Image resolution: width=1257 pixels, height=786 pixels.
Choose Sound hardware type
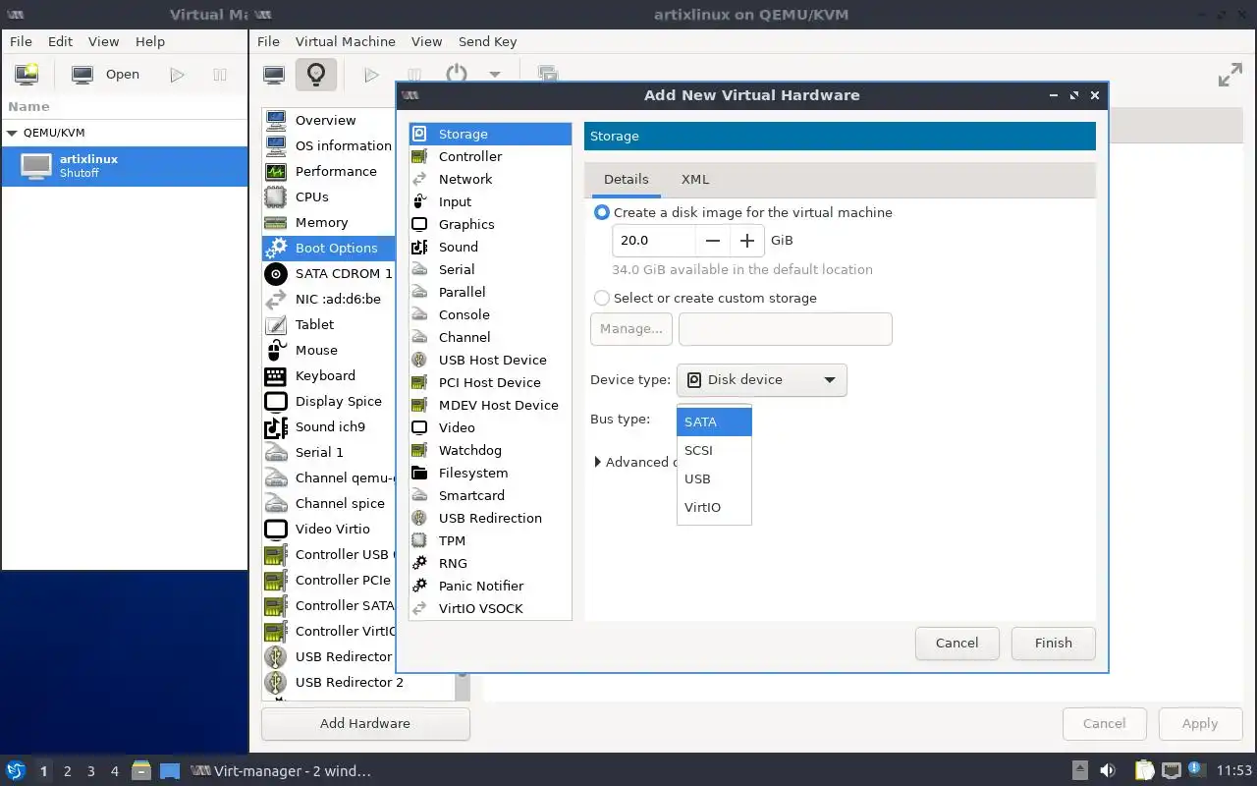[490, 247]
